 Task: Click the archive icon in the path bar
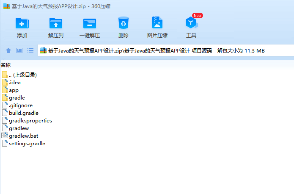43,50
